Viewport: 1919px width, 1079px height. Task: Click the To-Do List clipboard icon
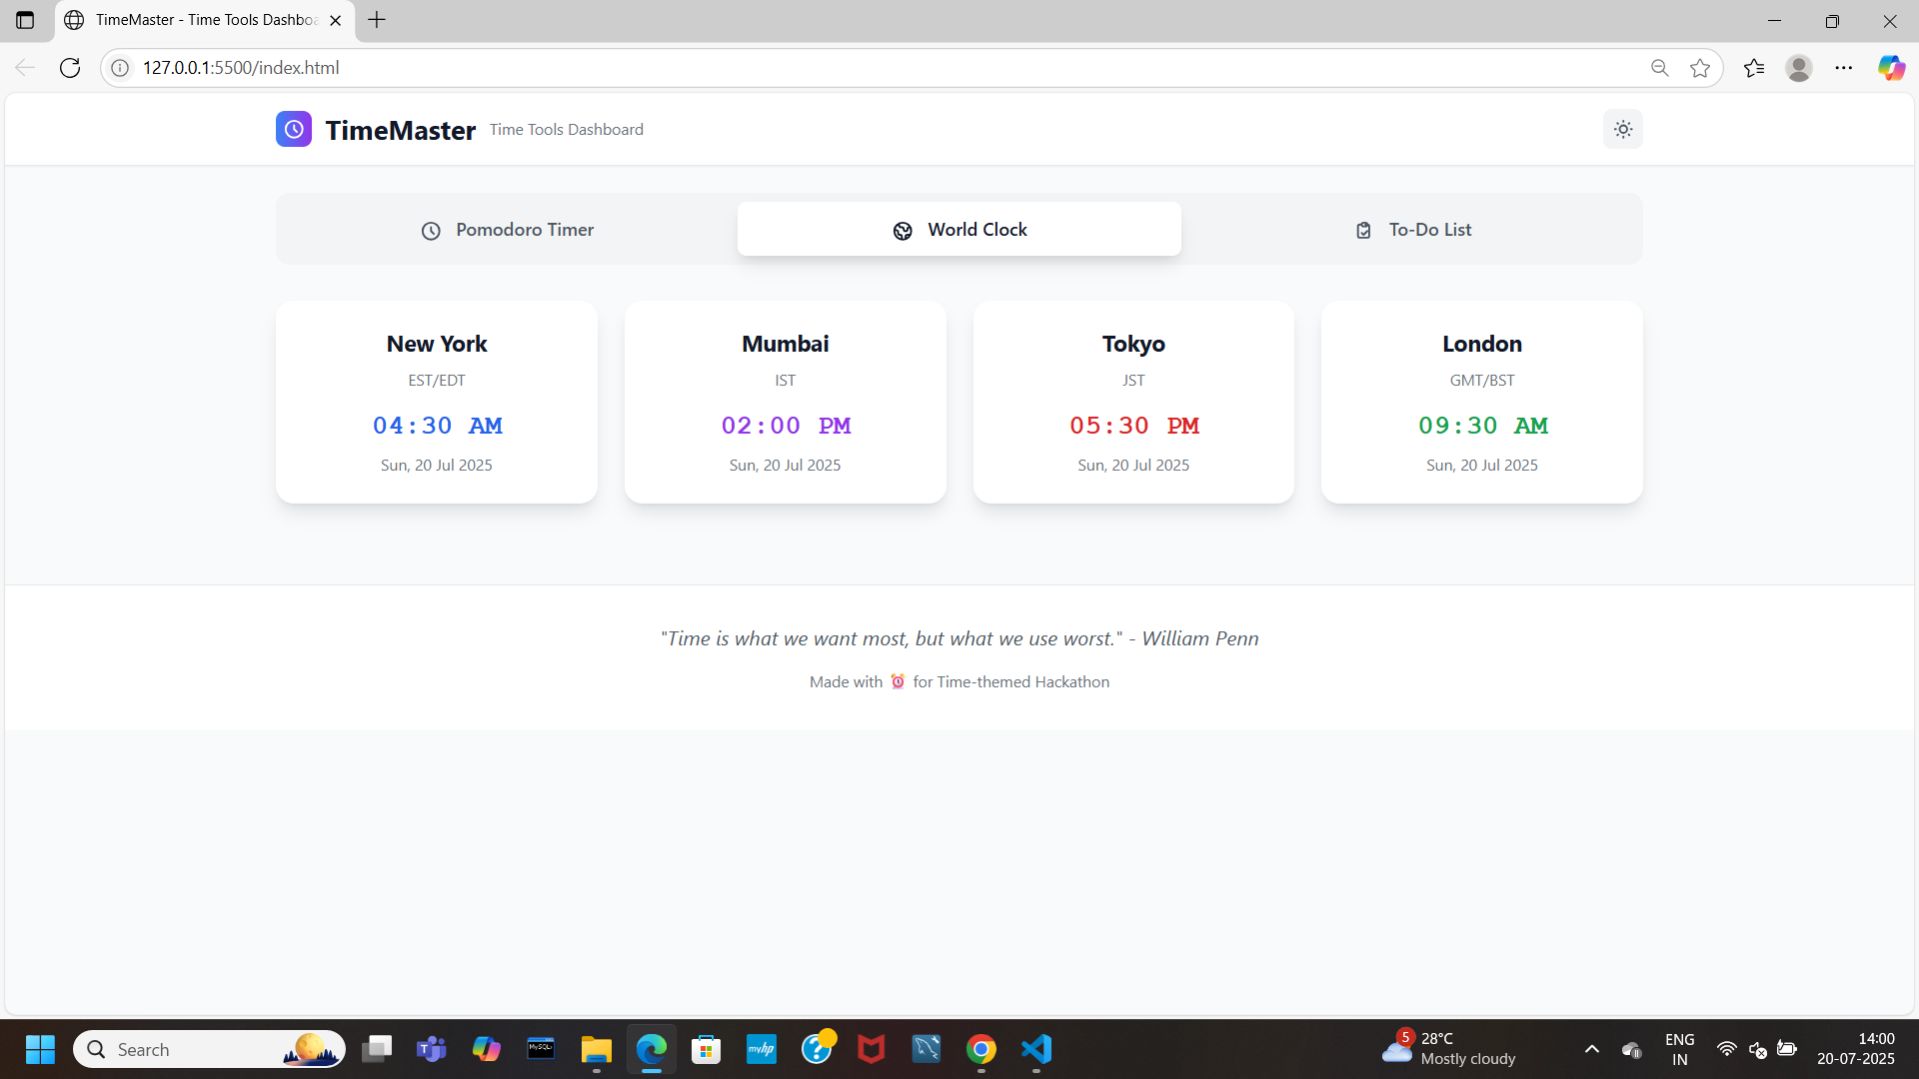point(1363,230)
